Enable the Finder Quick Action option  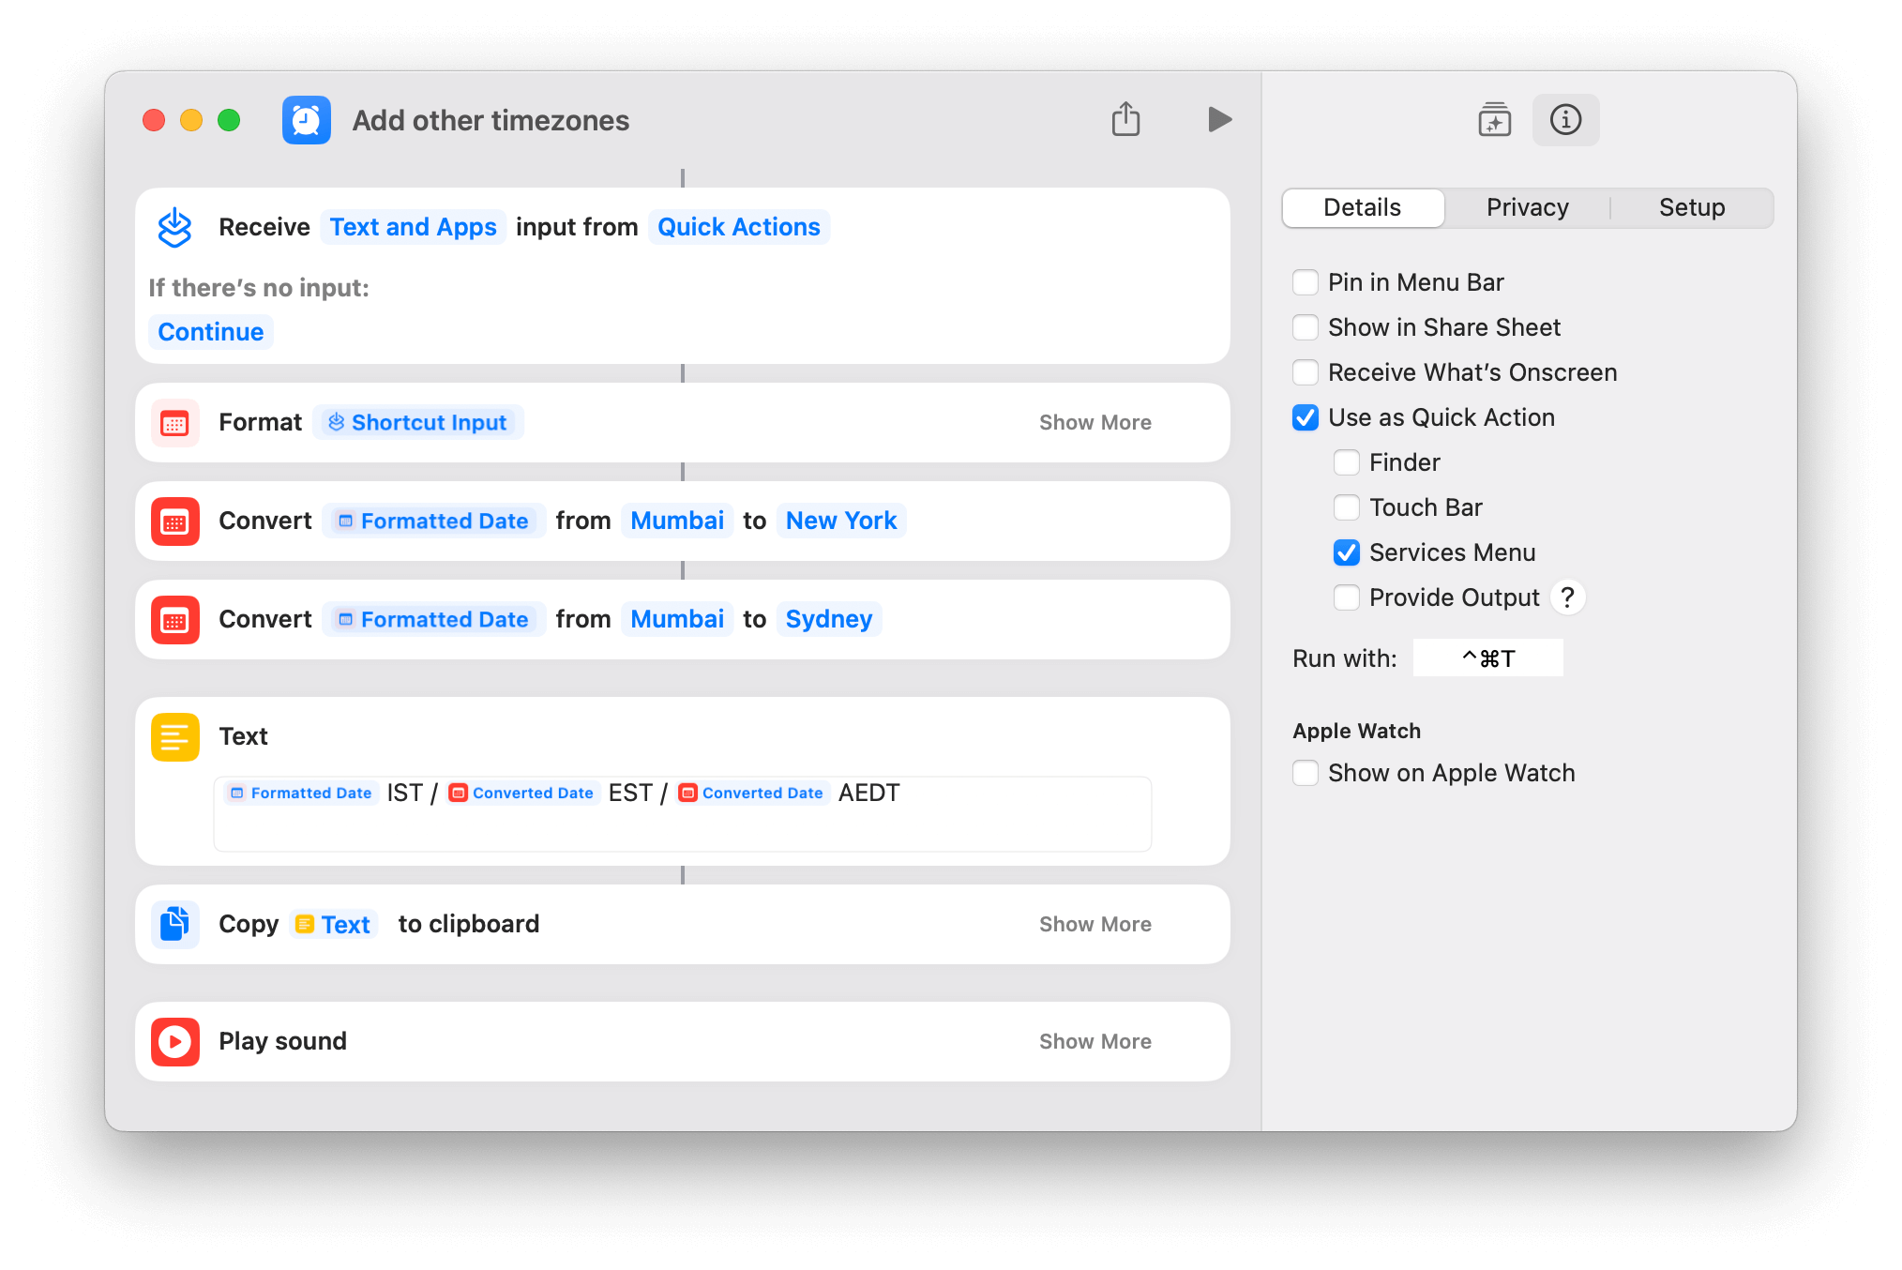1345,461
